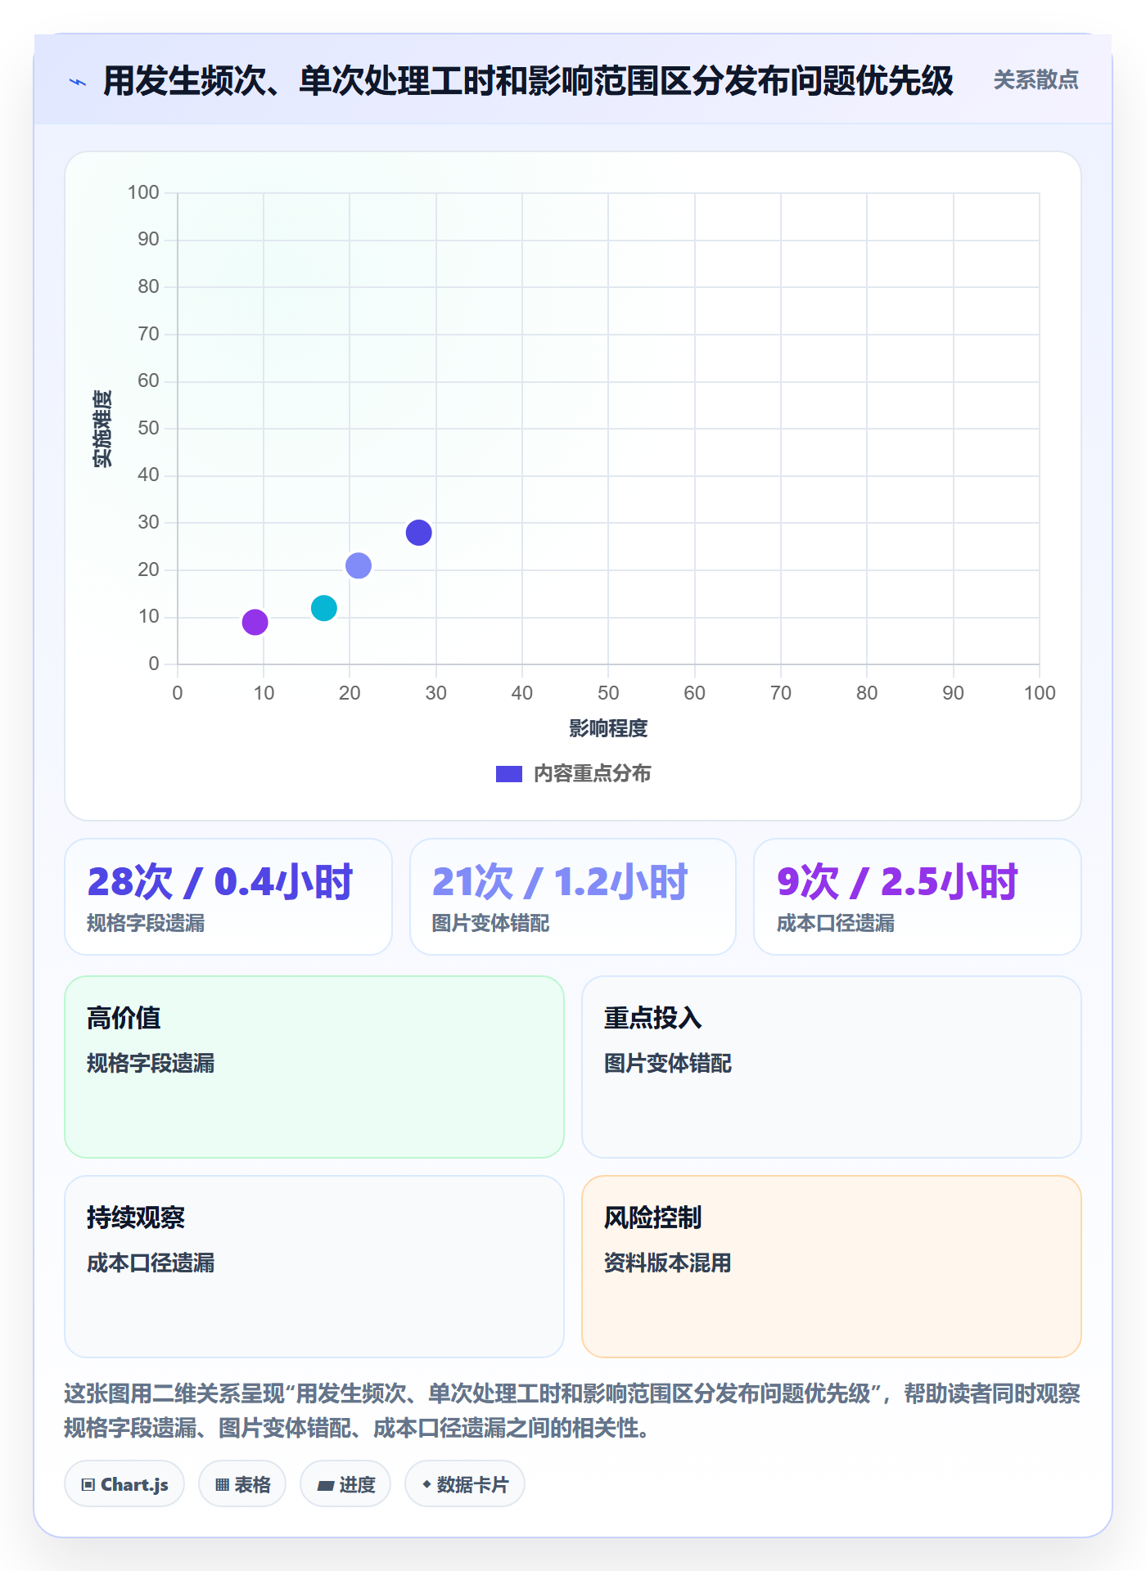The image size is (1146, 1571).
Task: Click the 内容重点分布 legend label
Action: coord(592,773)
